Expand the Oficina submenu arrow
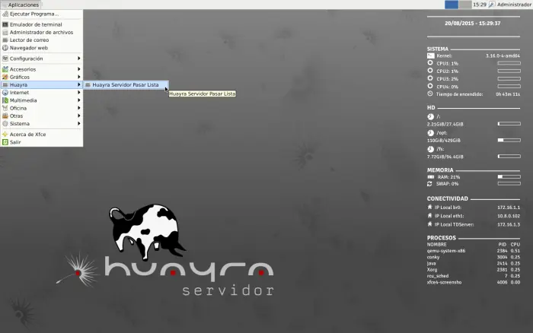 click(x=79, y=108)
